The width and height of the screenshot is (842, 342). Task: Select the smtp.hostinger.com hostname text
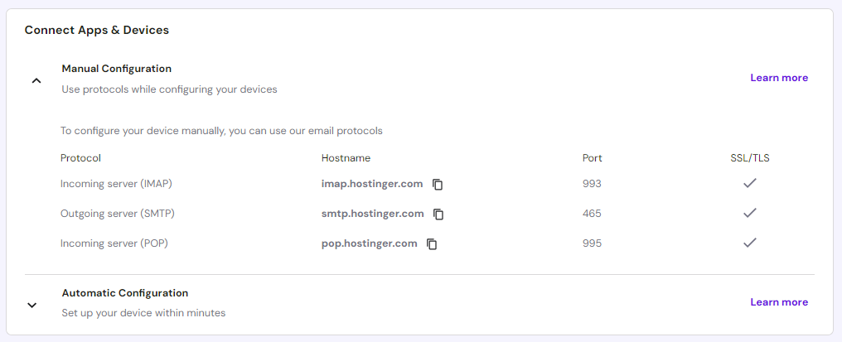pos(372,214)
